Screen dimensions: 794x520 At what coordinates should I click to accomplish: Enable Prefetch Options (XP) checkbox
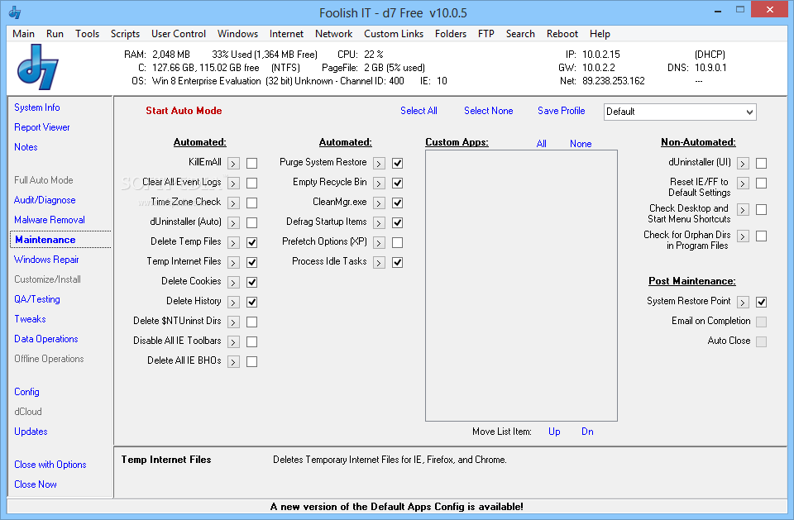(x=398, y=242)
